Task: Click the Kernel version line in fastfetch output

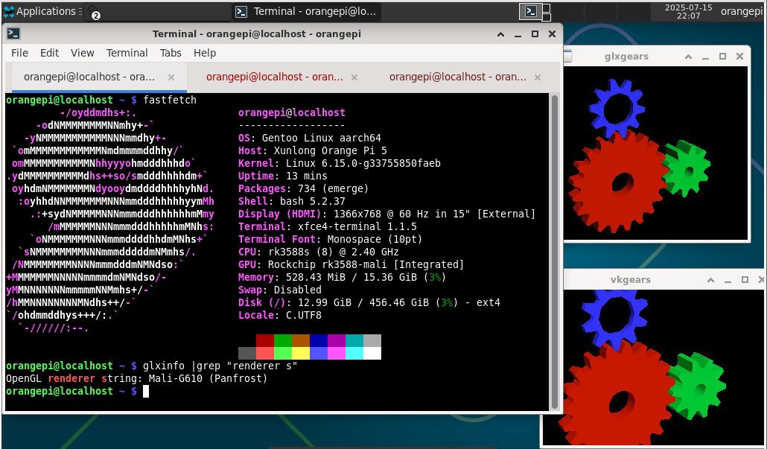Action: click(339, 163)
